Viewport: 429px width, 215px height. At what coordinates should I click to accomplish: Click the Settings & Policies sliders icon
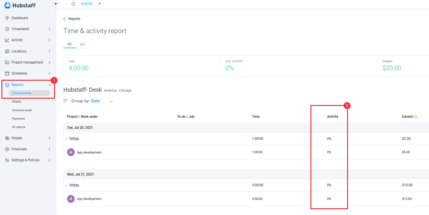tap(7, 160)
